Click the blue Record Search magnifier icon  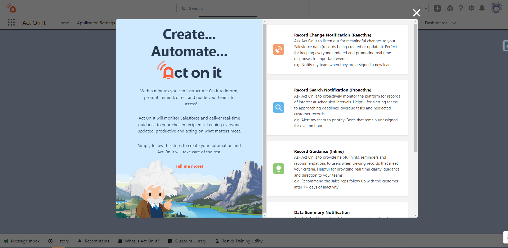pos(278,108)
